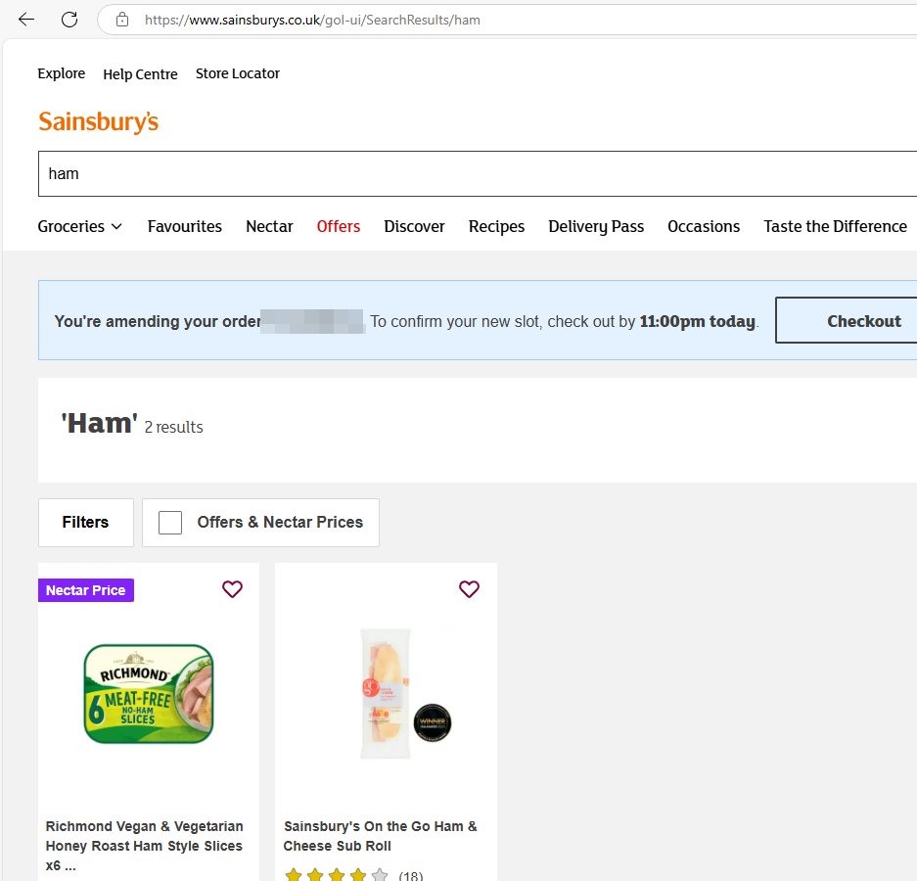The height and width of the screenshot is (881, 917).
Task: Reload the page with the refresh icon
Action: click(x=69, y=20)
